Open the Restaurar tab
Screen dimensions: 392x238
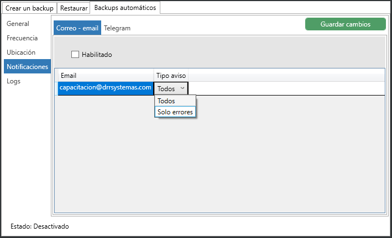tap(74, 8)
